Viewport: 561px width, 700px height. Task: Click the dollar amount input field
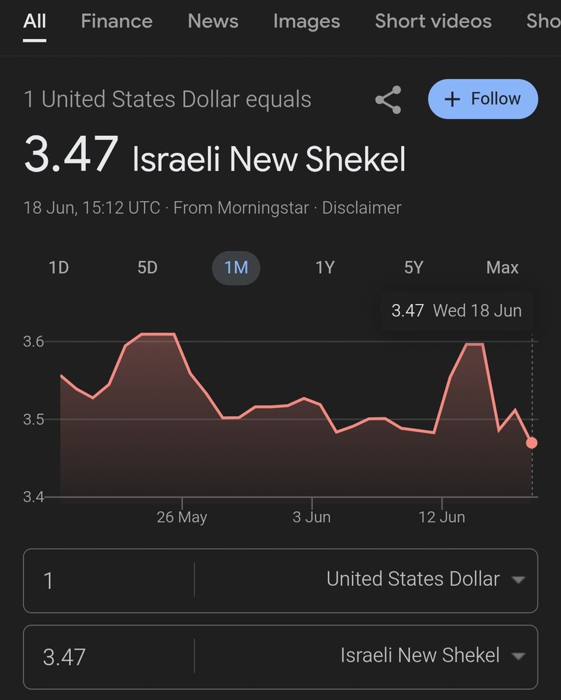pos(109,580)
